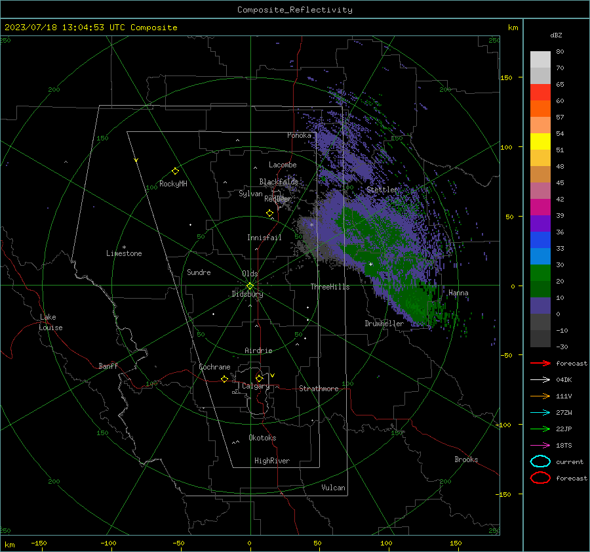The height and width of the screenshot is (552, 590).
Task: Click the Lake Louise label
Action: point(50,322)
